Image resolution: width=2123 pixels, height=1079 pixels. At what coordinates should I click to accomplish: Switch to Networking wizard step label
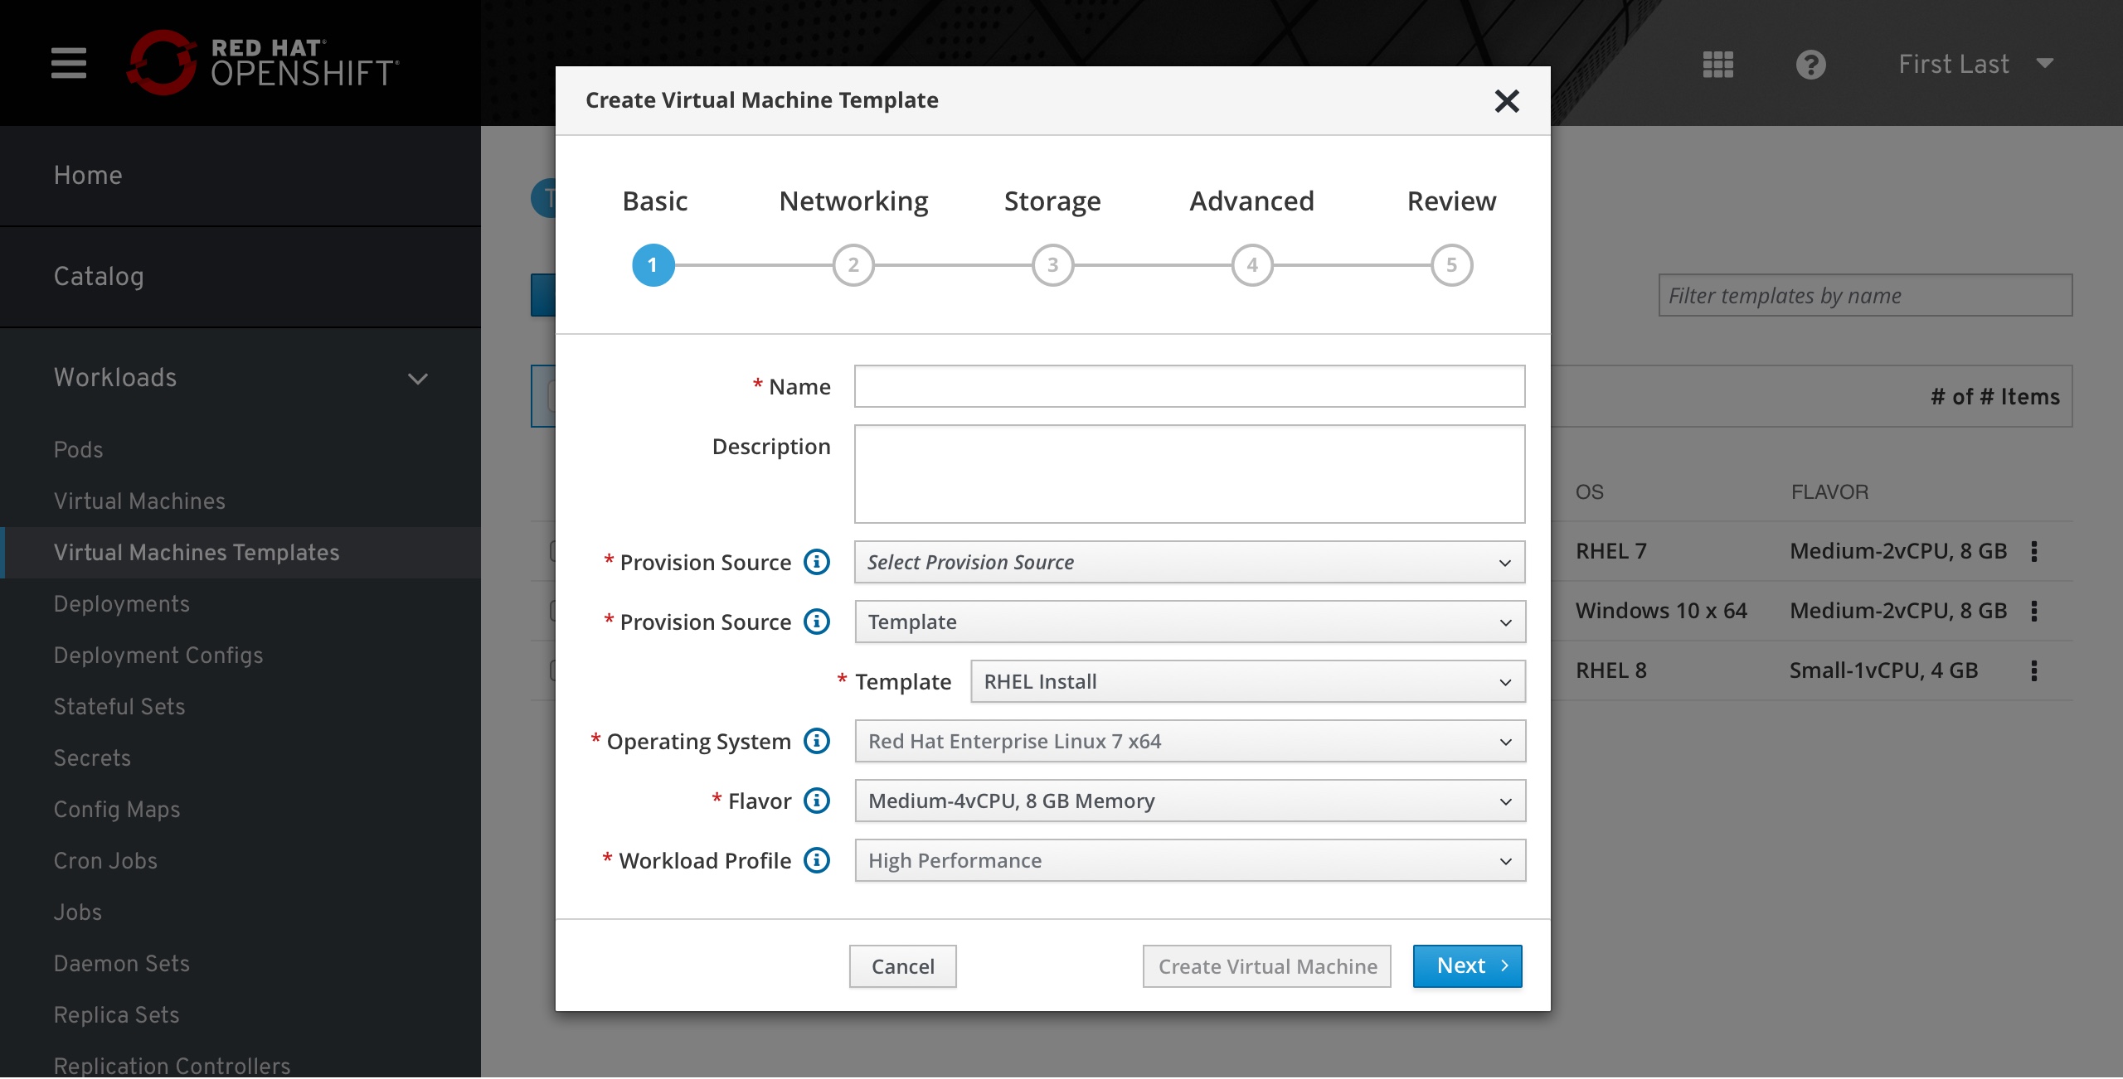[x=853, y=201]
